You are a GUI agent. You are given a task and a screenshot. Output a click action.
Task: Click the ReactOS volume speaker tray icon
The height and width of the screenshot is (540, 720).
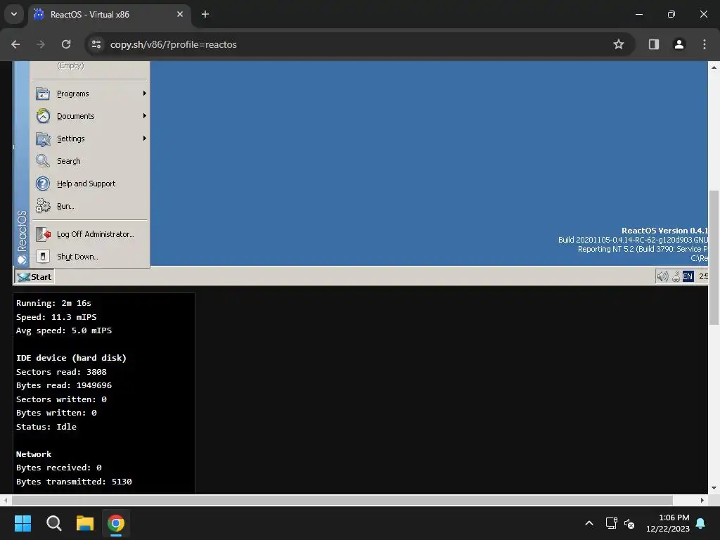coord(662,276)
